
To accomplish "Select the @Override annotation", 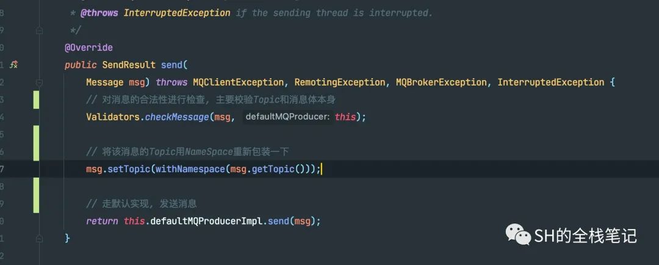I will point(88,48).
